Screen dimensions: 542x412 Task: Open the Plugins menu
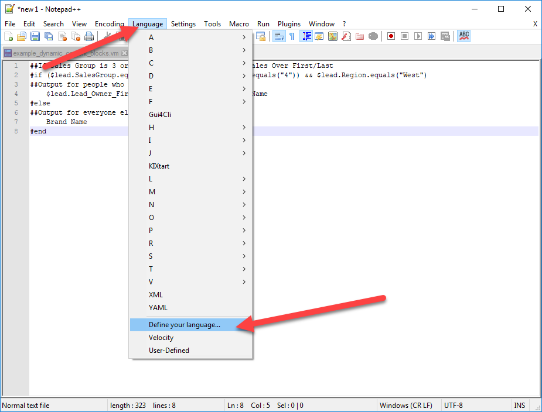(x=289, y=24)
